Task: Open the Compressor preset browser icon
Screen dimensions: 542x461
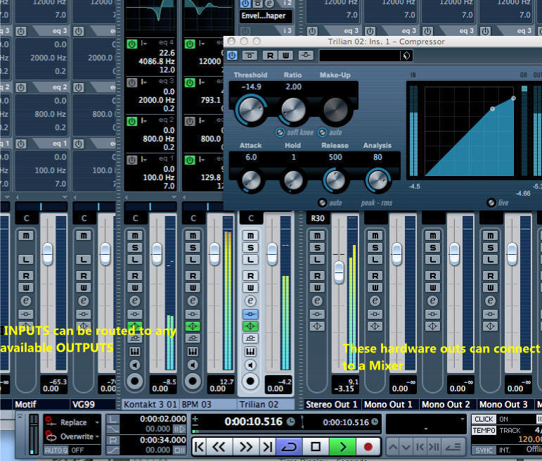Action: click(406, 56)
